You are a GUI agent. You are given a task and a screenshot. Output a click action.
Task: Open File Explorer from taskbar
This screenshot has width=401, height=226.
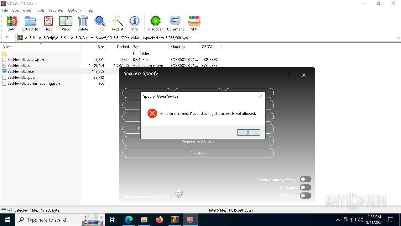click(144, 220)
